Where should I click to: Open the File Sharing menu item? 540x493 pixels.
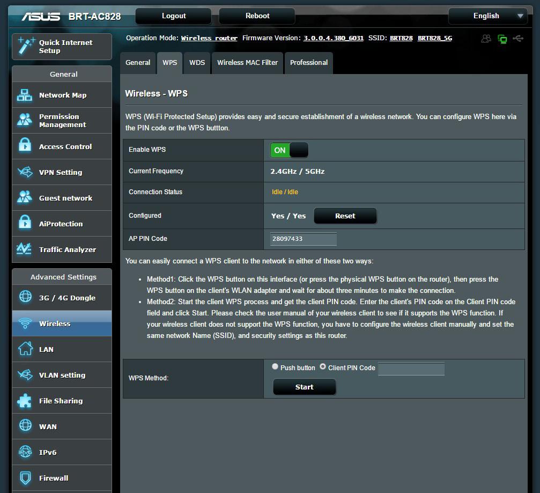click(x=62, y=401)
